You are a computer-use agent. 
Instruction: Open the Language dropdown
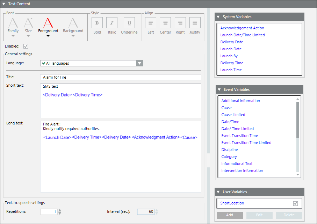tap(139, 63)
